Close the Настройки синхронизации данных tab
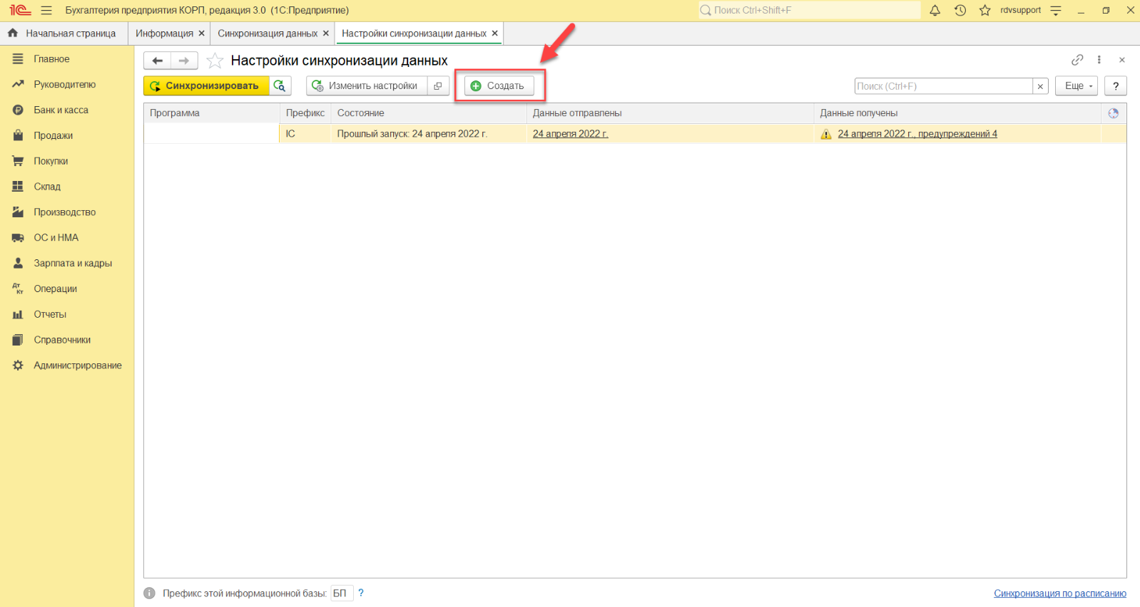The width and height of the screenshot is (1140, 607). pos(495,33)
